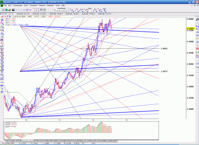Open the Tools menu
Viewport: 199px width, 145px height.
(57, 5)
